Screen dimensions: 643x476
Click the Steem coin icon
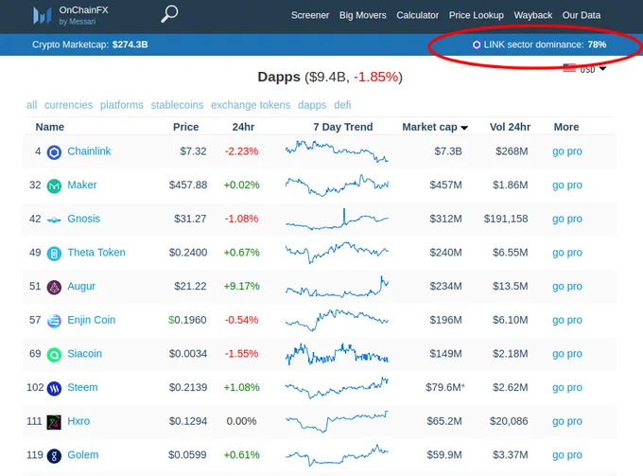[x=54, y=388]
